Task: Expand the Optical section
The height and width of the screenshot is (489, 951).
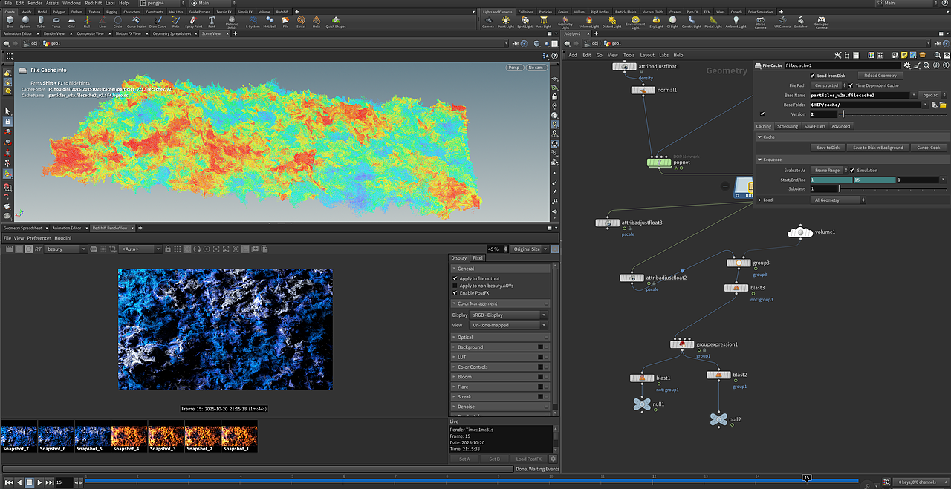Action: (499, 337)
